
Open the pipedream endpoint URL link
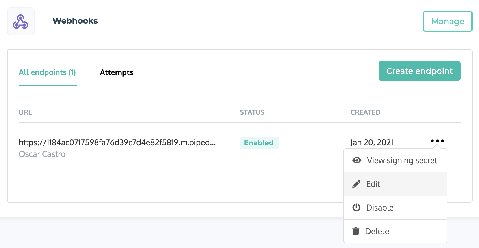pos(117,142)
